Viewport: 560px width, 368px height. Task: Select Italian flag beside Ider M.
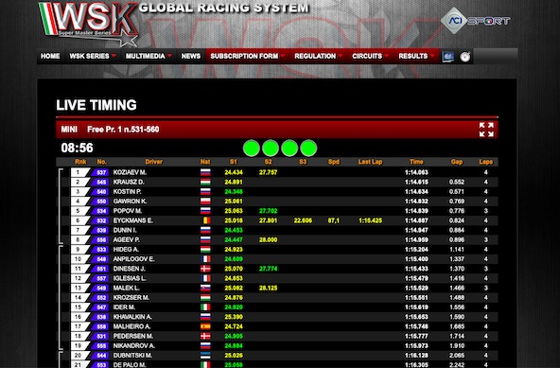tap(205, 307)
